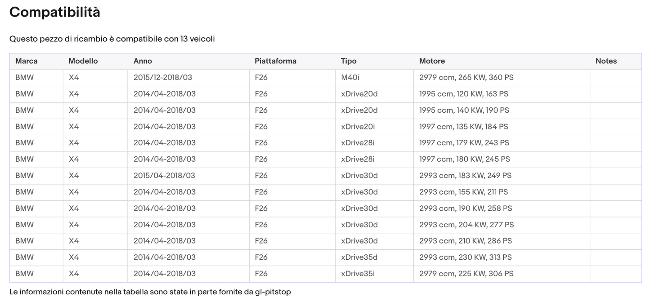Click the xDrive20i type cell
The image size is (650, 301).
(358, 127)
